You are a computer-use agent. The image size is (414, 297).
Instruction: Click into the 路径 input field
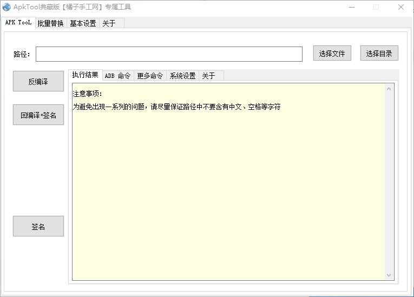tap(169, 54)
